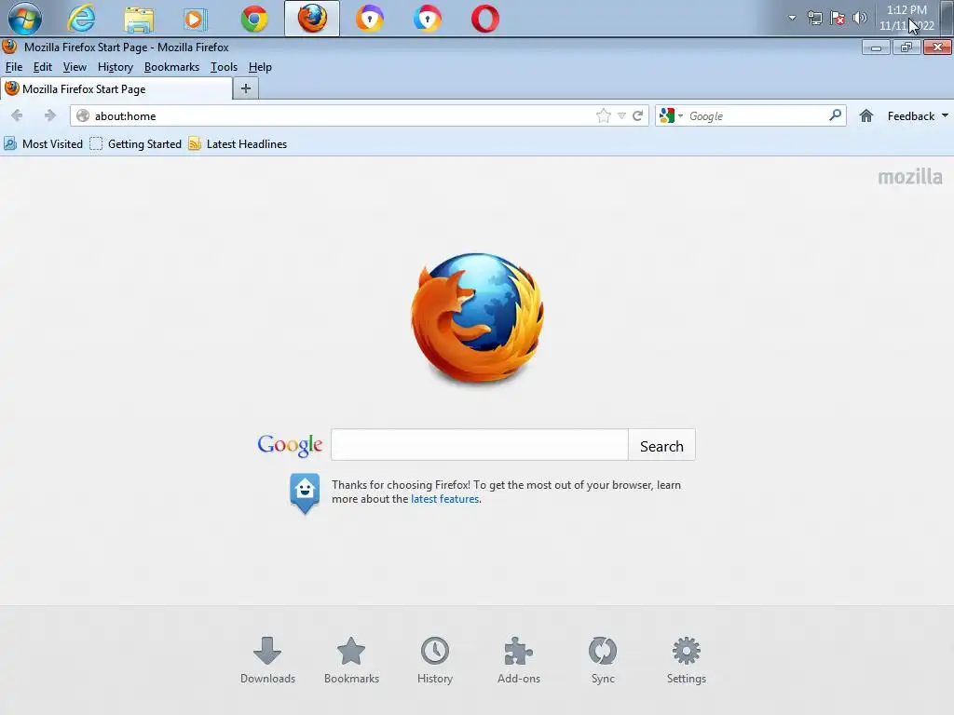Open the blue-red shielded browser taskbar icon
The height and width of the screenshot is (715, 954).
pyautogui.click(x=427, y=19)
